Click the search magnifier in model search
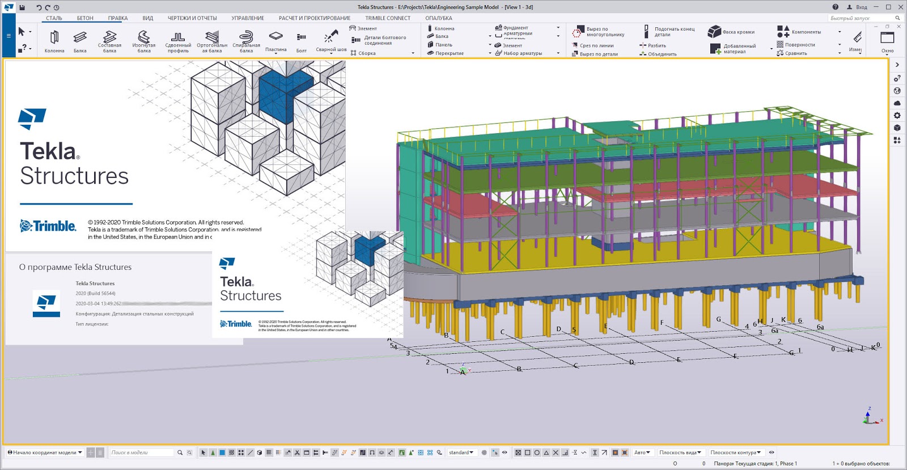The height and width of the screenshot is (470, 907). click(180, 452)
